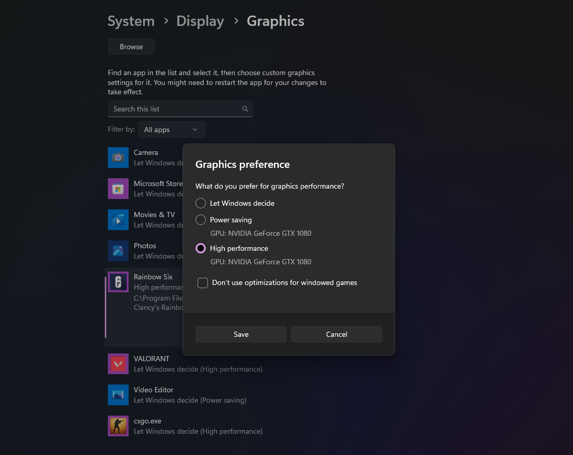This screenshot has width=573, height=455.
Task: Click the Rainbow Six entry name
Action: [153, 277]
